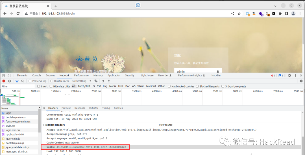Filter requests by JS type

pos(93,86)
